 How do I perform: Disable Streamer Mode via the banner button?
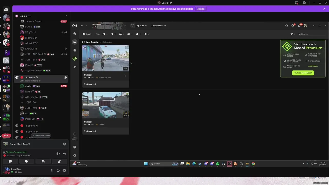[200, 9]
